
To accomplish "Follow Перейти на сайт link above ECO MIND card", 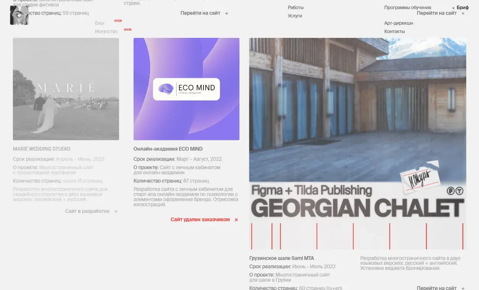I will (x=204, y=13).
